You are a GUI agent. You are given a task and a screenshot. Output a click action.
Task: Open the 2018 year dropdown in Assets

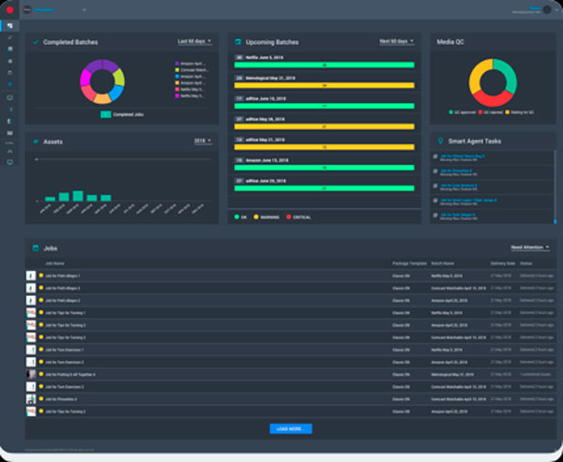[x=202, y=142]
